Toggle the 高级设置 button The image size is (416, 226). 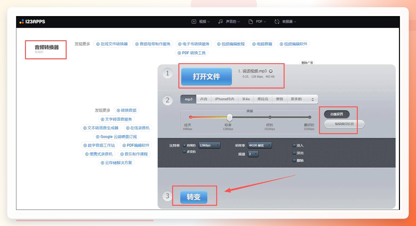click(x=337, y=114)
